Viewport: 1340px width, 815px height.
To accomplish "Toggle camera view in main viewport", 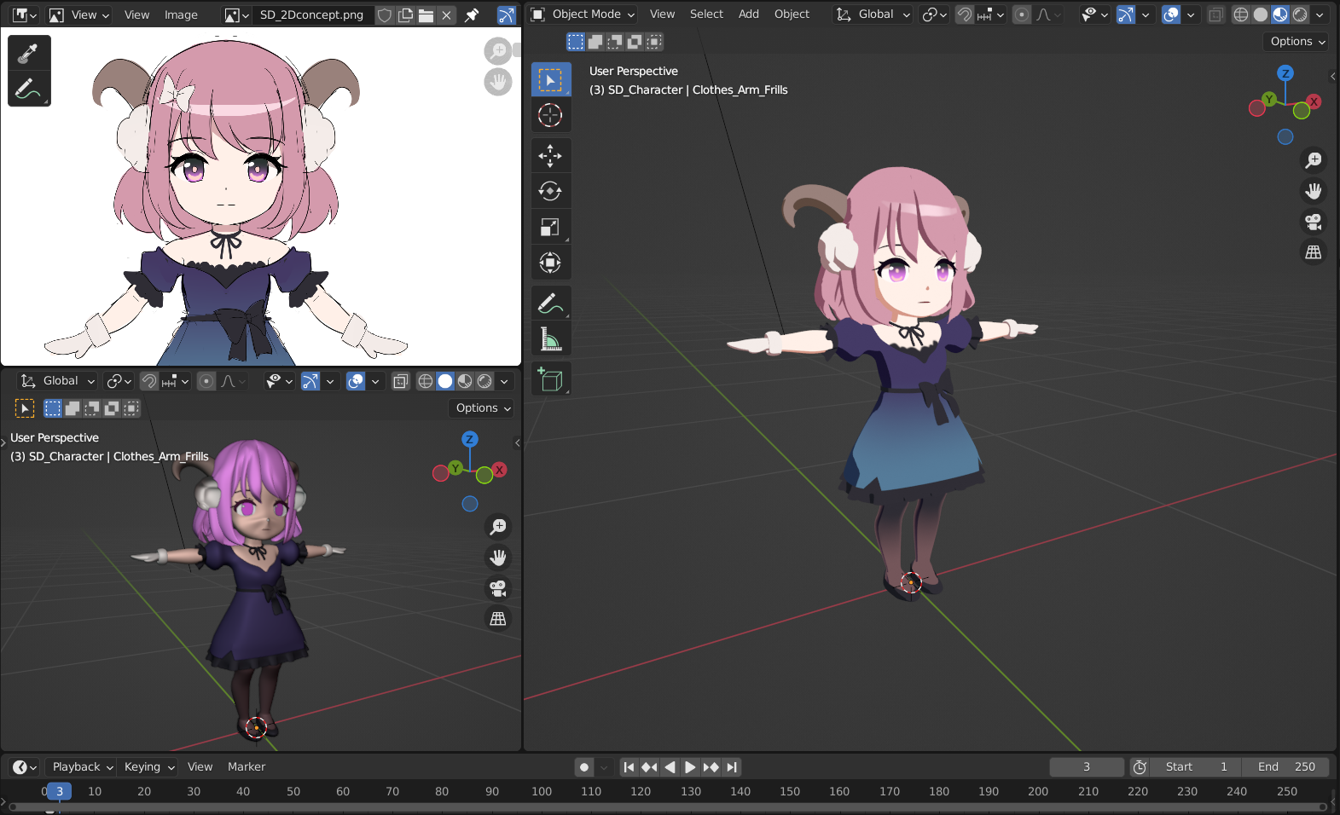I will point(1314,222).
